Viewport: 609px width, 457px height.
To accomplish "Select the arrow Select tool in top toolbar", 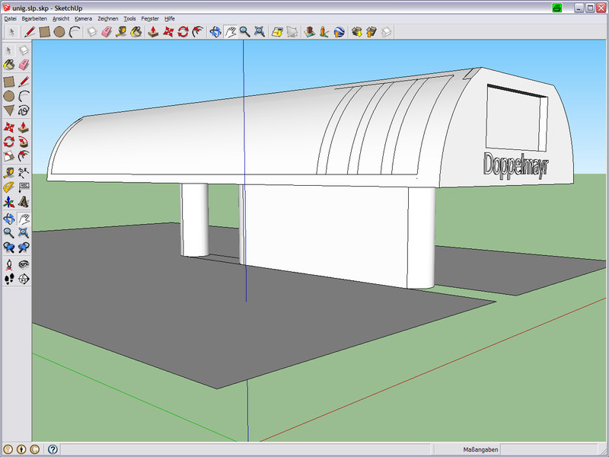I will 11,32.
